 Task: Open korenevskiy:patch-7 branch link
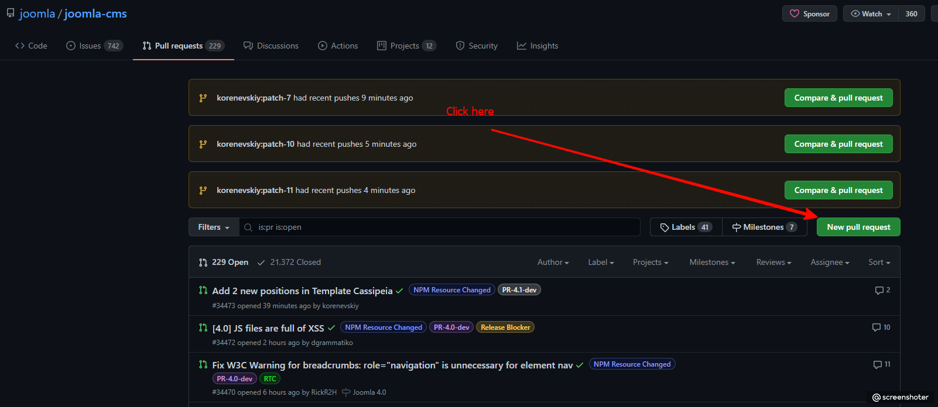[254, 98]
